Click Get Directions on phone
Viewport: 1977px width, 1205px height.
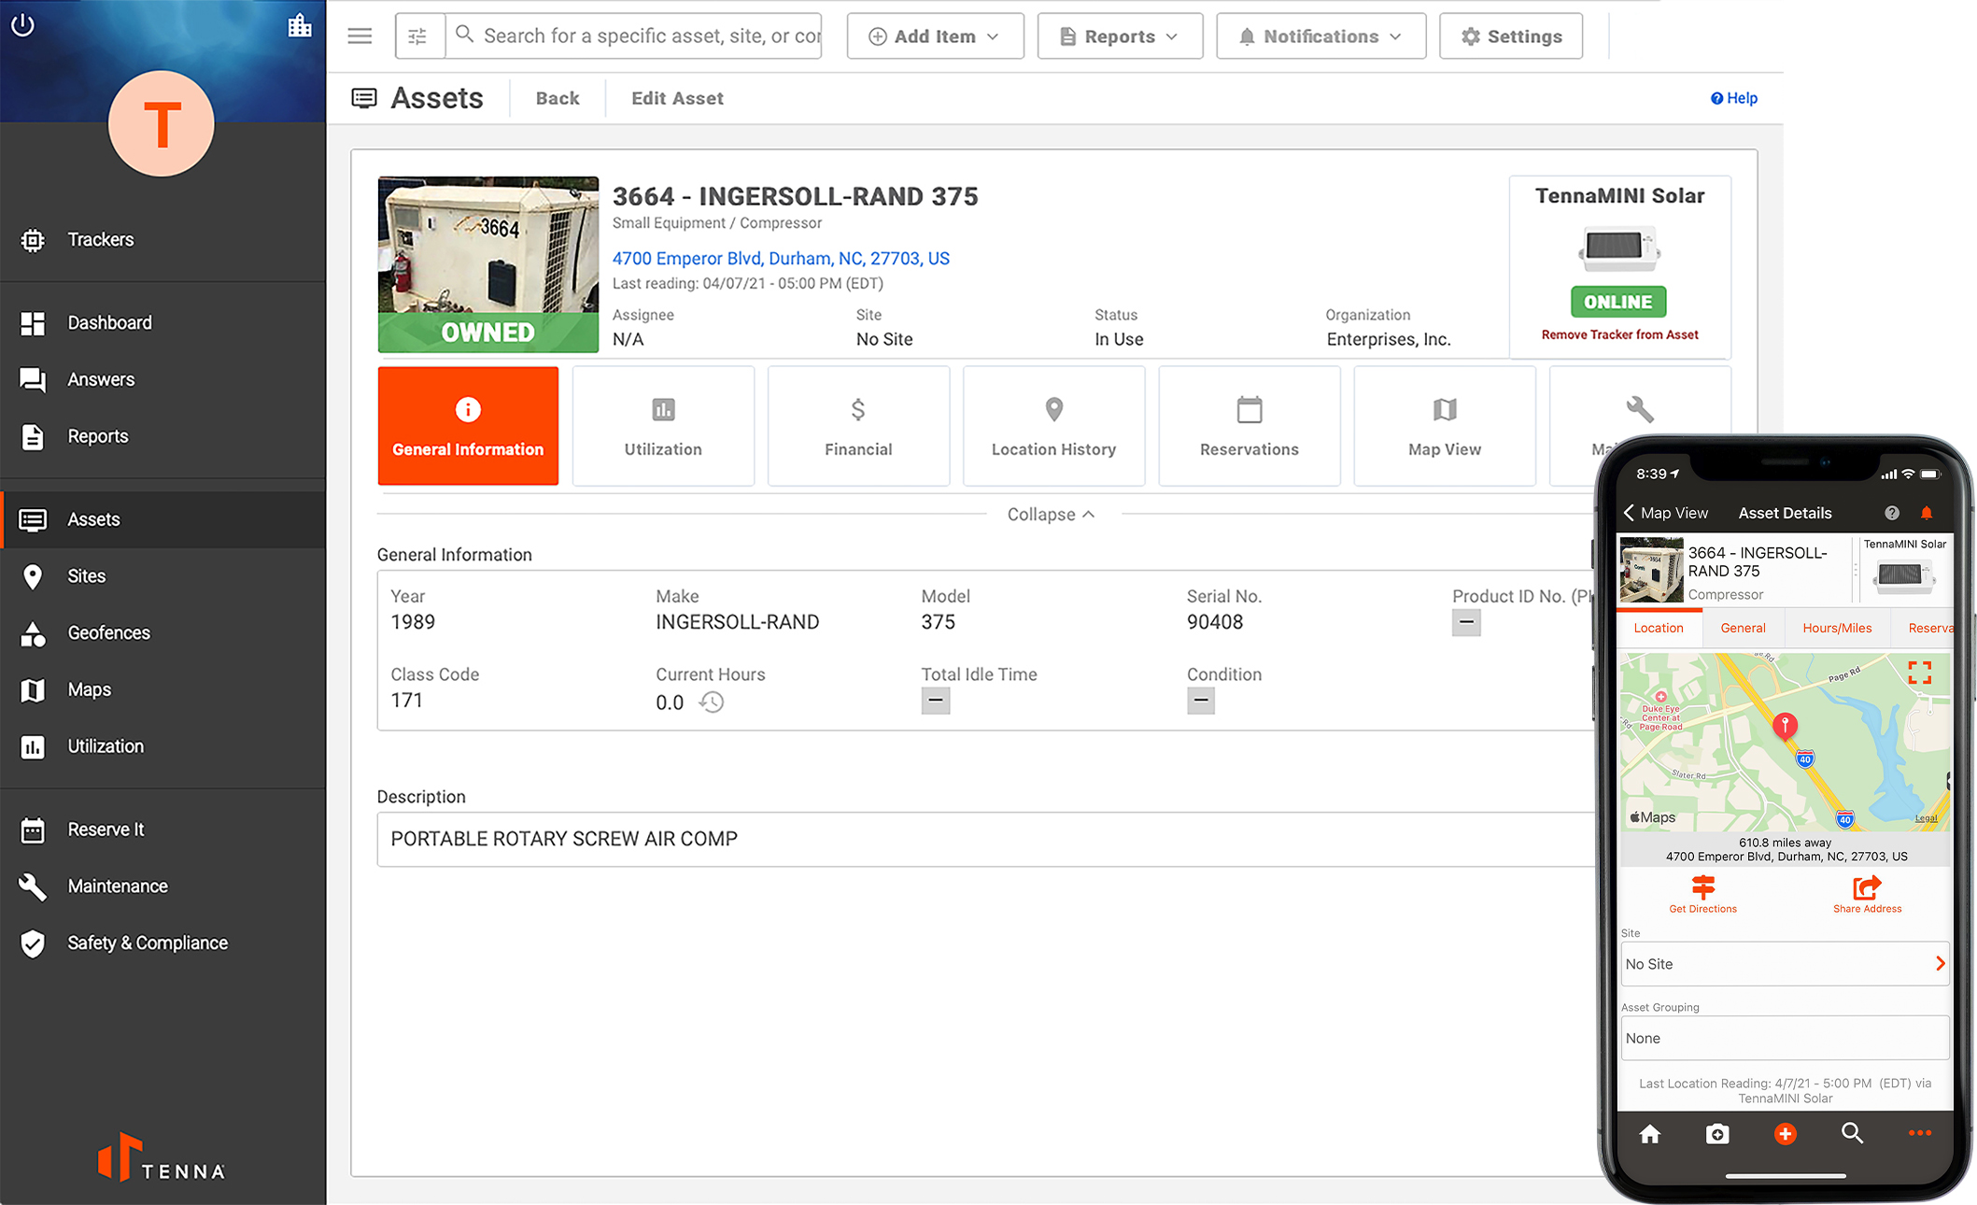click(x=1702, y=894)
